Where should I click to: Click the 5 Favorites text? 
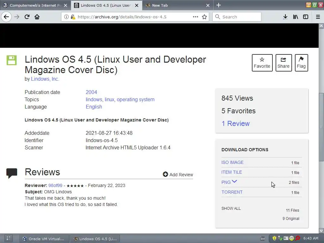click(x=239, y=111)
